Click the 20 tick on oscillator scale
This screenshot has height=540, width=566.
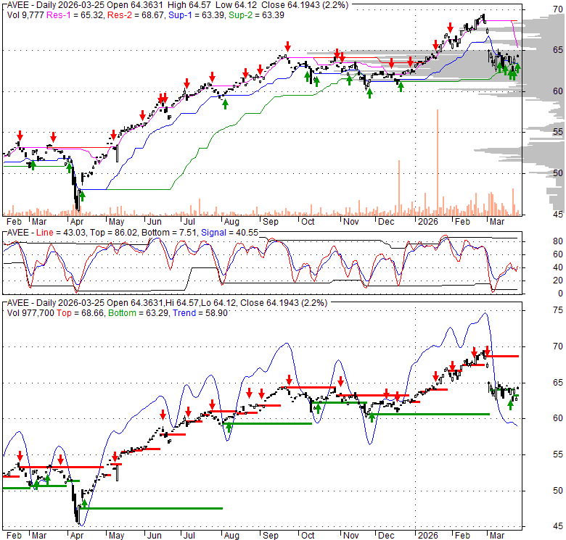[x=558, y=281]
